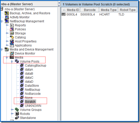Click the dataB pool icon
This screenshot has width=140, height=123.
22,73
